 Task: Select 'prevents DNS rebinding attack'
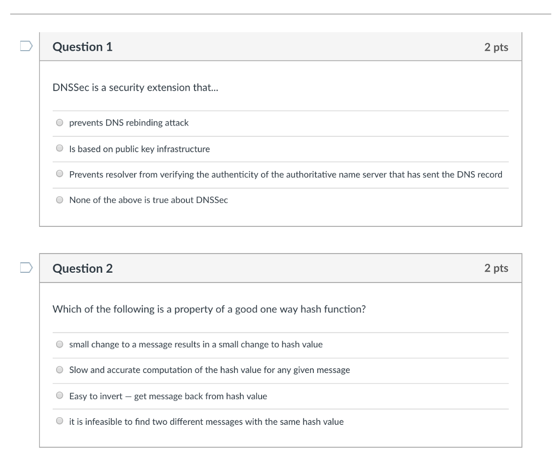coord(59,122)
